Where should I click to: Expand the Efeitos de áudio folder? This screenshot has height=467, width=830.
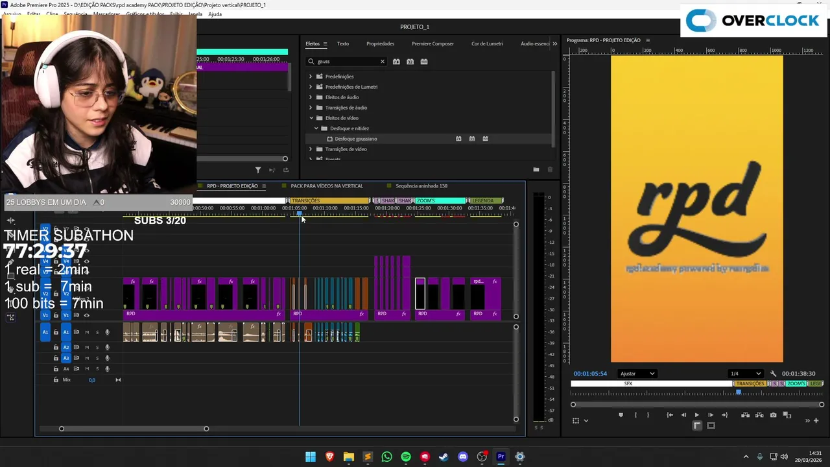pyautogui.click(x=311, y=97)
